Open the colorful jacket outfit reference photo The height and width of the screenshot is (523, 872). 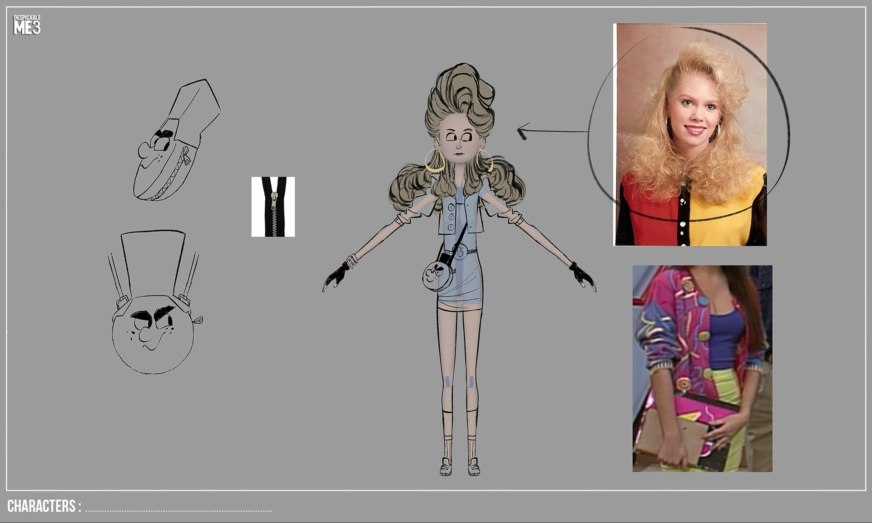pos(702,368)
